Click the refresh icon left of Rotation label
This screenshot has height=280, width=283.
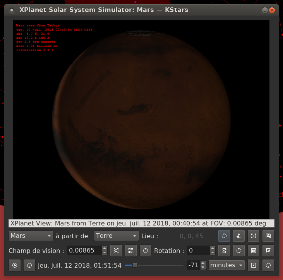(x=146, y=251)
